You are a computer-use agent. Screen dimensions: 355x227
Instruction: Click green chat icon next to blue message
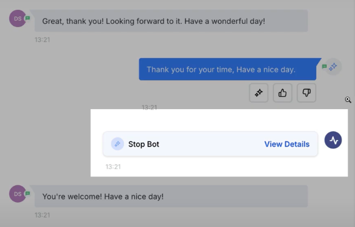[x=325, y=67]
